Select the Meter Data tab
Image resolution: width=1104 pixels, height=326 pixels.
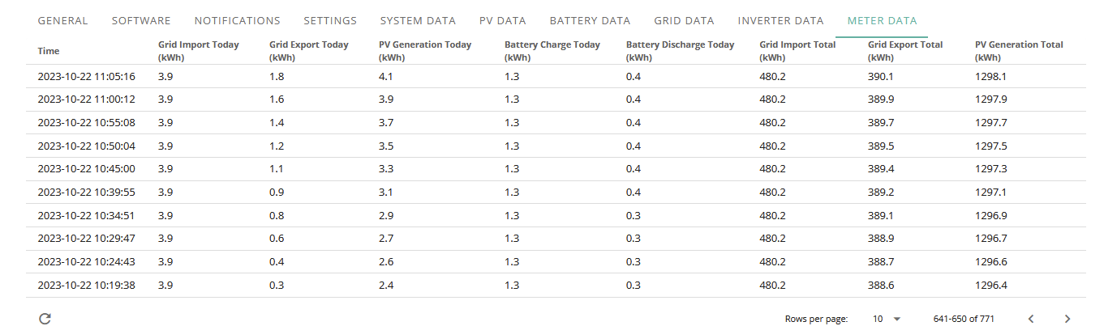(882, 20)
